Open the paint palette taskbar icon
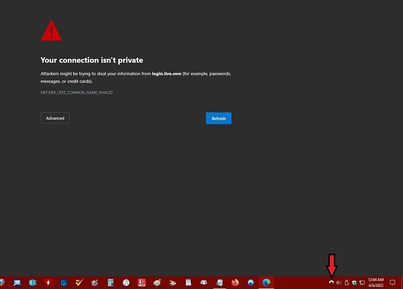The height and width of the screenshot is (289, 403). [x=157, y=283]
